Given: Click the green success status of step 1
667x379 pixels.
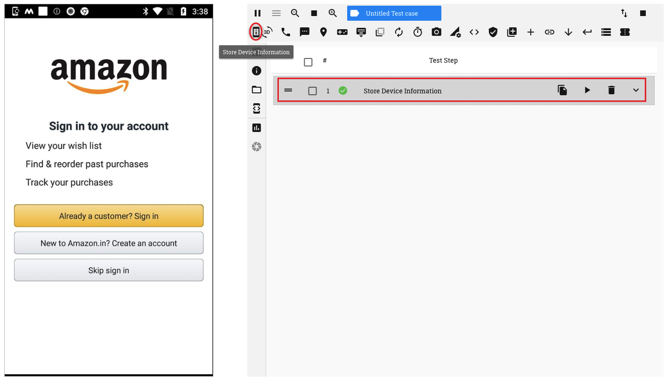Looking at the screenshot, I should click(343, 91).
